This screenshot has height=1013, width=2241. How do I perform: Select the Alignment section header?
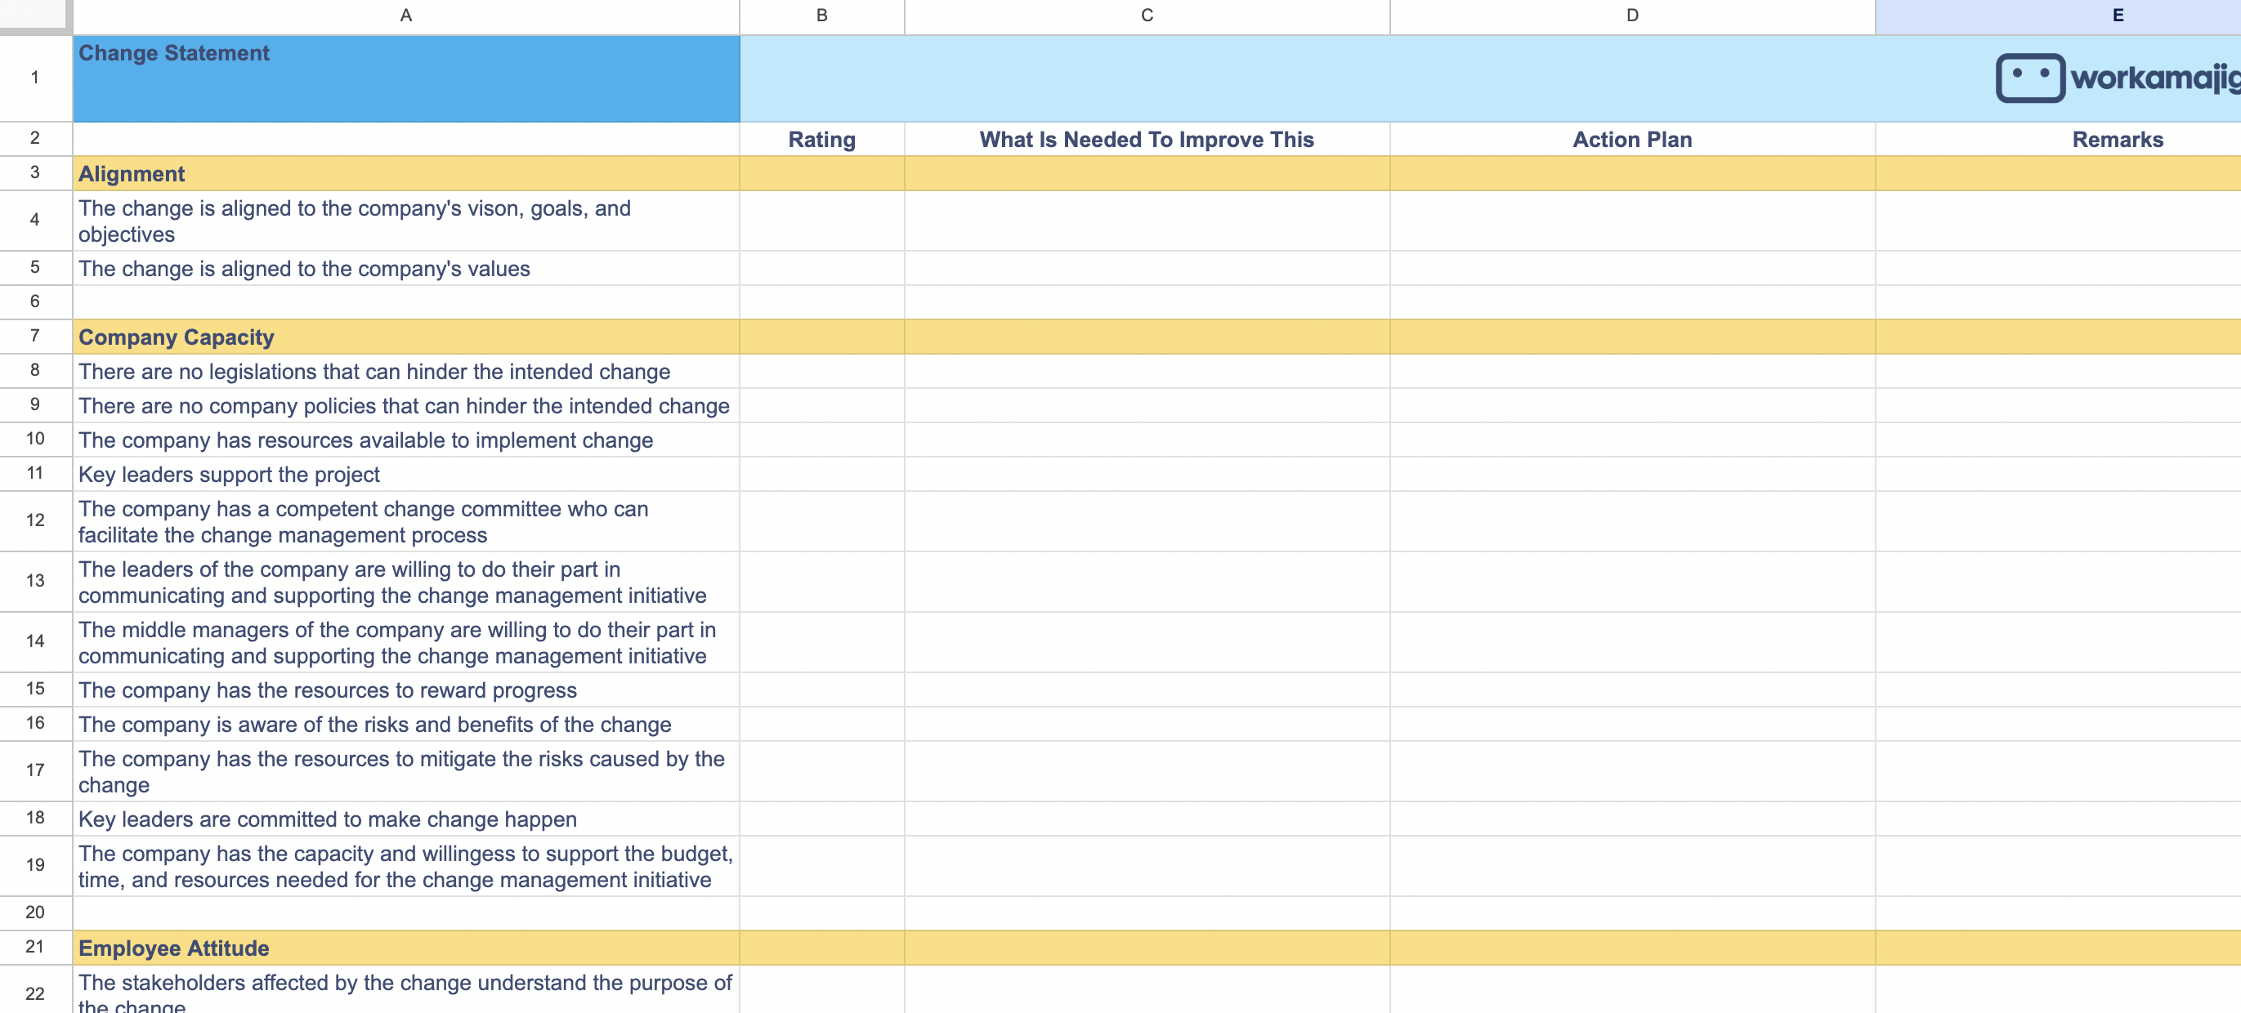coord(406,174)
